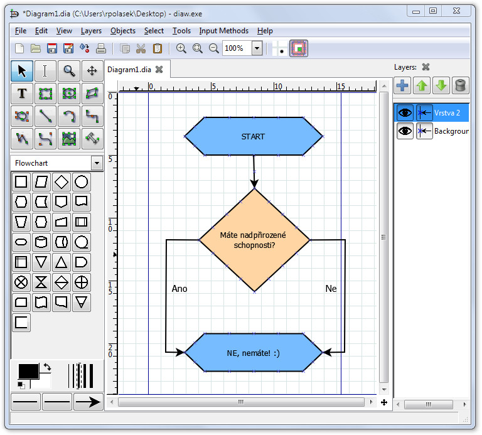Select the Image tool
Screen dimensions: 482x435
tap(69, 139)
